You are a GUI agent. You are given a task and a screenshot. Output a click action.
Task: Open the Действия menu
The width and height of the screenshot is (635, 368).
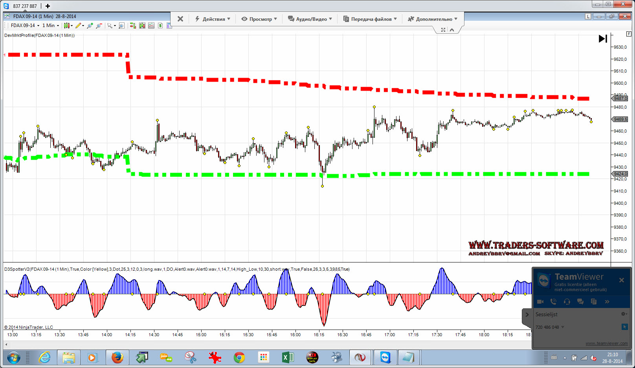click(213, 19)
